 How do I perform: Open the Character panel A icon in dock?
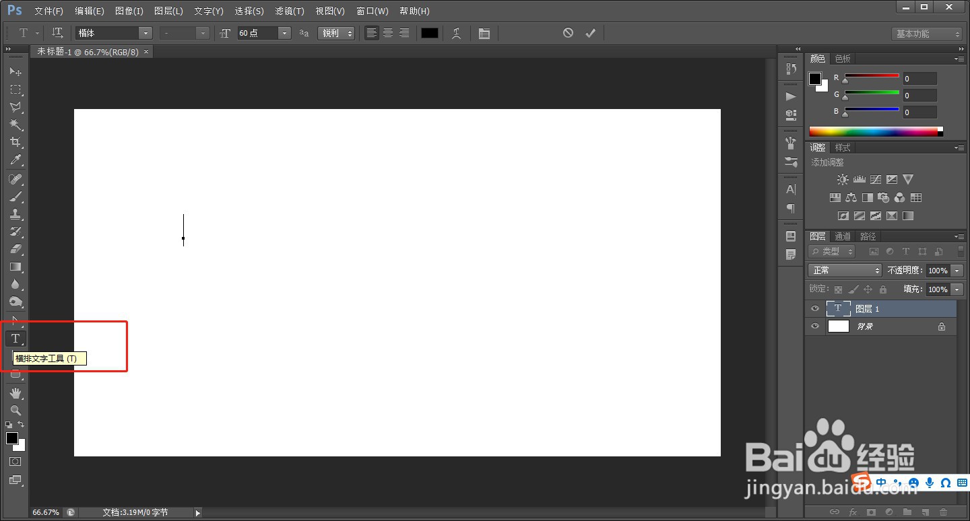(791, 190)
